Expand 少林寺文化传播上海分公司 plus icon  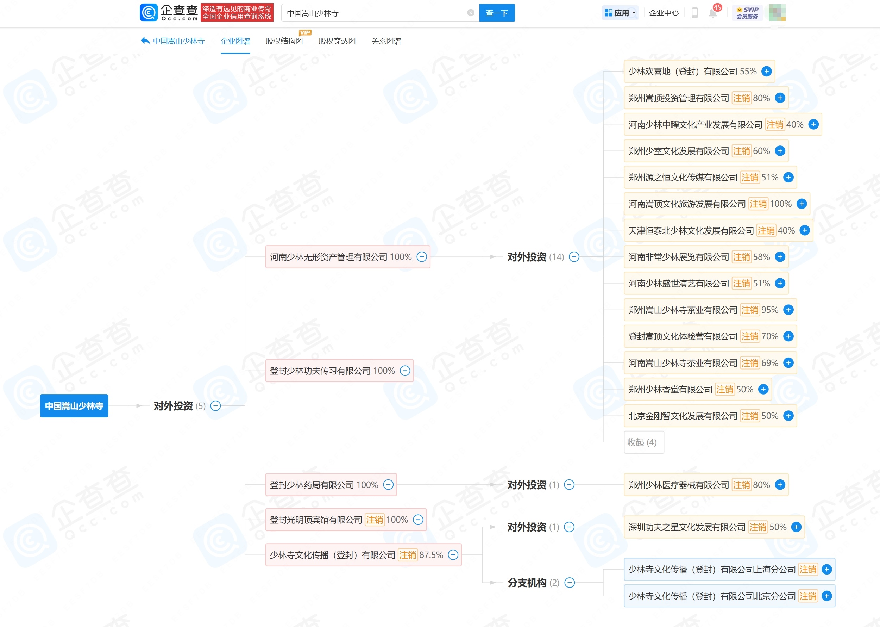click(826, 570)
